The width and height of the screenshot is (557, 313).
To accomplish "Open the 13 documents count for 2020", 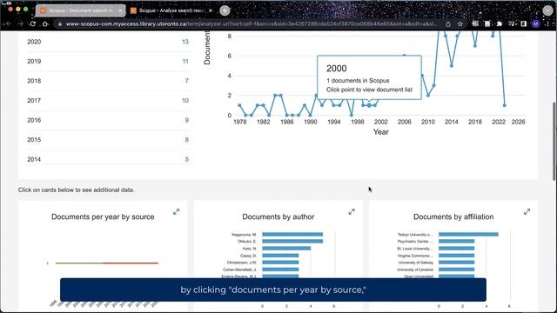I will tap(185, 42).
